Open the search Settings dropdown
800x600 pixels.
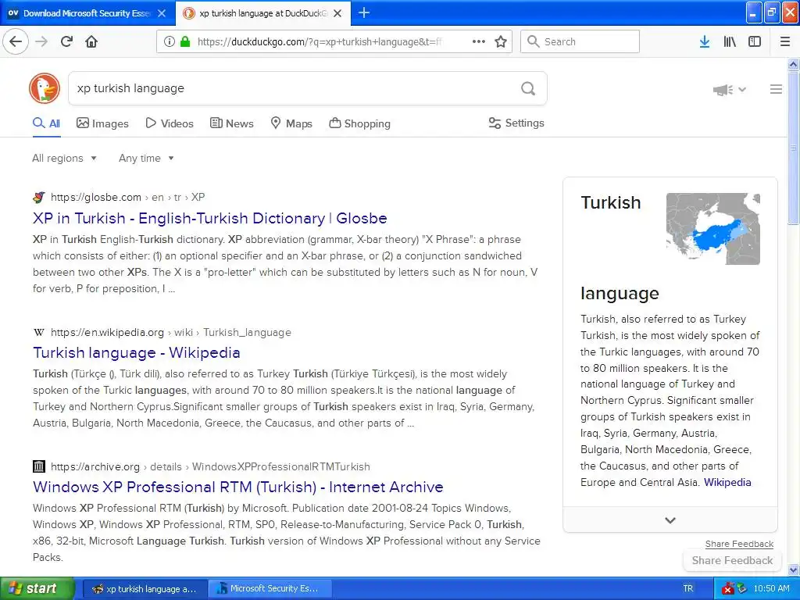coord(516,123)
